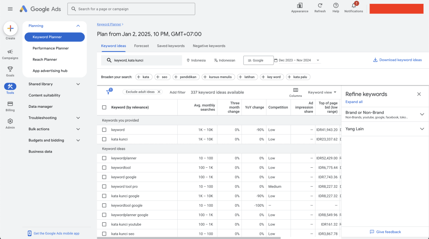Select Tools in the left rail
Viewport: 429px width, 239px height.
point(10,89)
